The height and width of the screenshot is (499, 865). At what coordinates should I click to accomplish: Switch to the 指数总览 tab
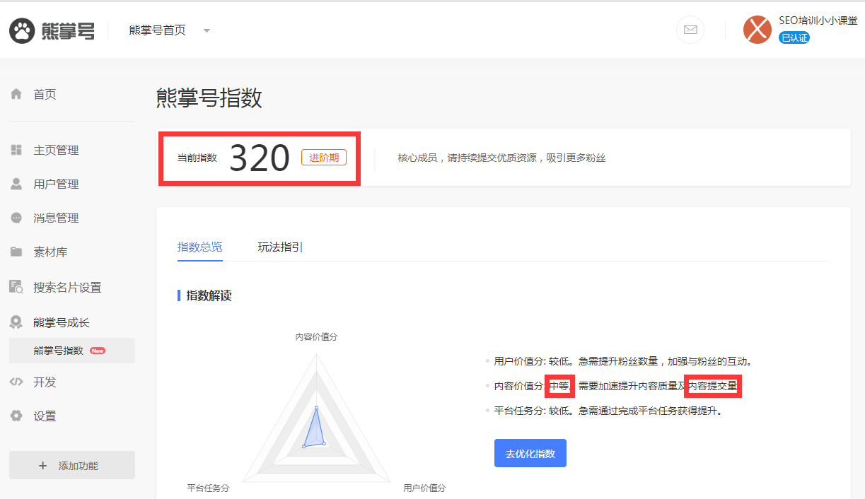click(x=199, y=247)
